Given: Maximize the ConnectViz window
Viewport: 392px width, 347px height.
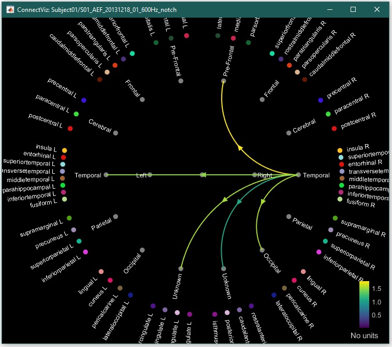Looking at the screenshot, I should pos(353,9).
